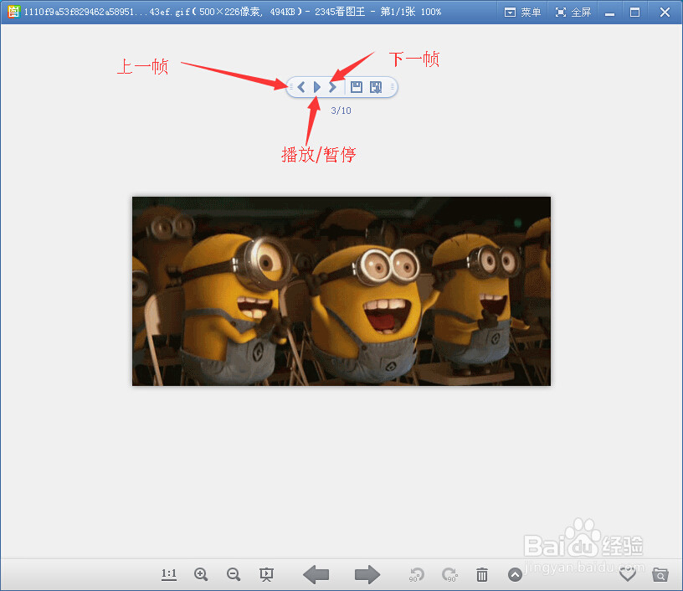The width and height of the screenshot is (683, 591).
Task: Add image to favorites heart icon
Action: [x=628, y=575]
